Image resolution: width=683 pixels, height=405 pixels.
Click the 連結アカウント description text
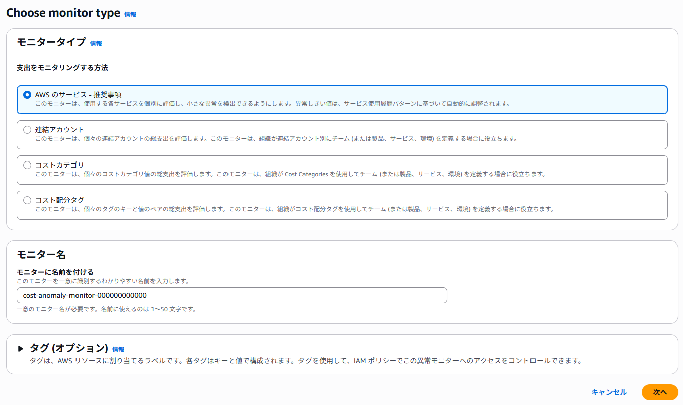pyautogui.click(x=276, y=139)
